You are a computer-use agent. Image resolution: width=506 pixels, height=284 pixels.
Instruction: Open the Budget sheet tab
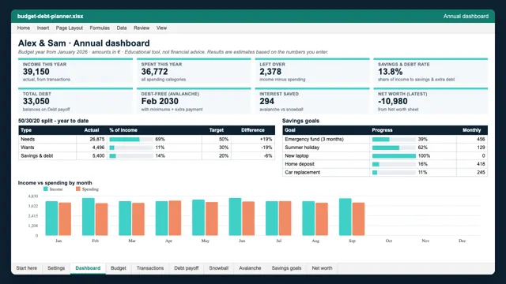[119, 268]
